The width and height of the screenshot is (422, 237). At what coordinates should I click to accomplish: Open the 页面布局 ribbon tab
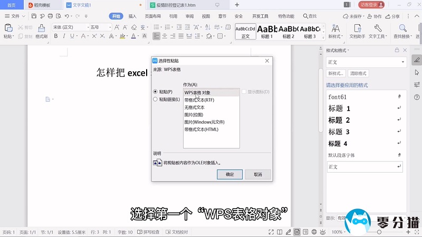152,16
